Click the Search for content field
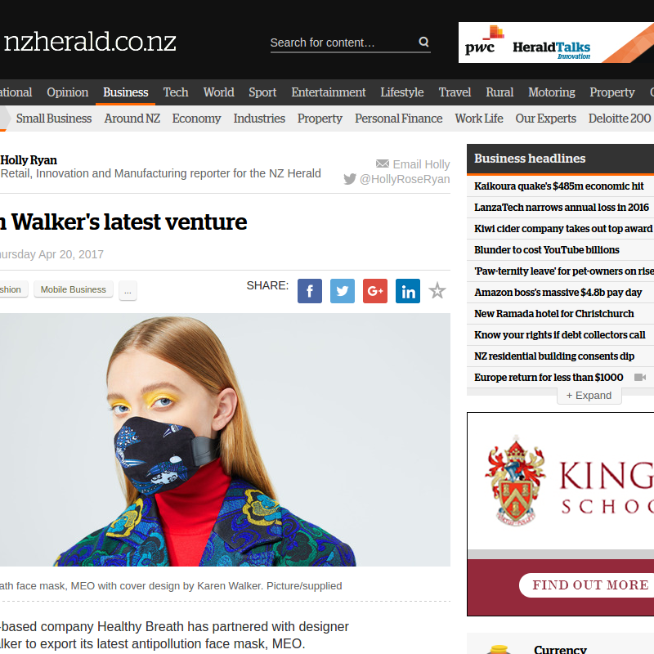Viewport: 654px width, 654px height. [x=342, y=43]
